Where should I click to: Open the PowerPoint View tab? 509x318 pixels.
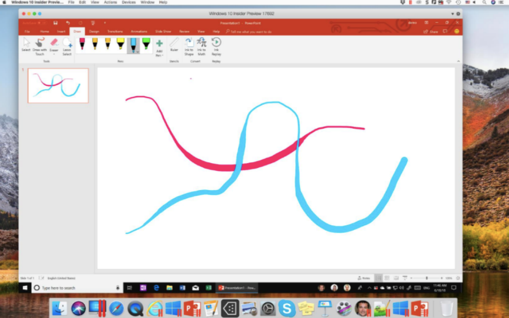pos(201,32)
